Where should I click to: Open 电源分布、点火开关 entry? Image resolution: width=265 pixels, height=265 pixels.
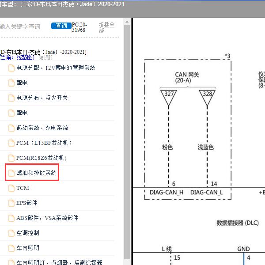[x=42, y=98]
